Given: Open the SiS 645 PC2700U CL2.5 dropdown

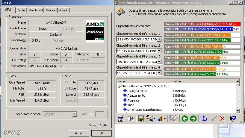Looking at the screenshot, I should pos(159,73).
